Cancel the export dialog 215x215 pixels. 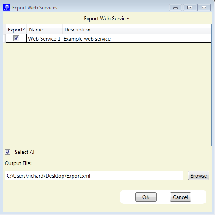(x=180, y=197)
